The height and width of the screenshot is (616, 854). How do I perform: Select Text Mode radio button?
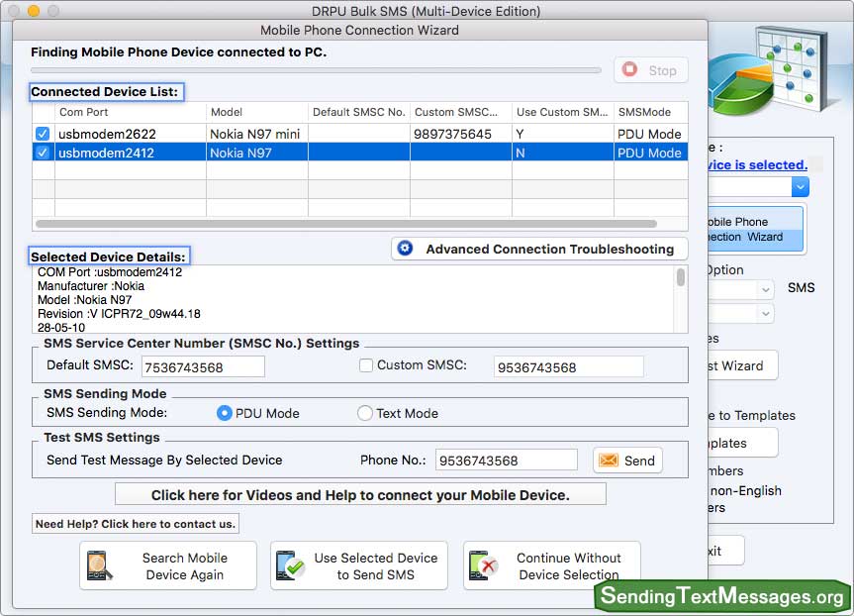click(365, 413)
